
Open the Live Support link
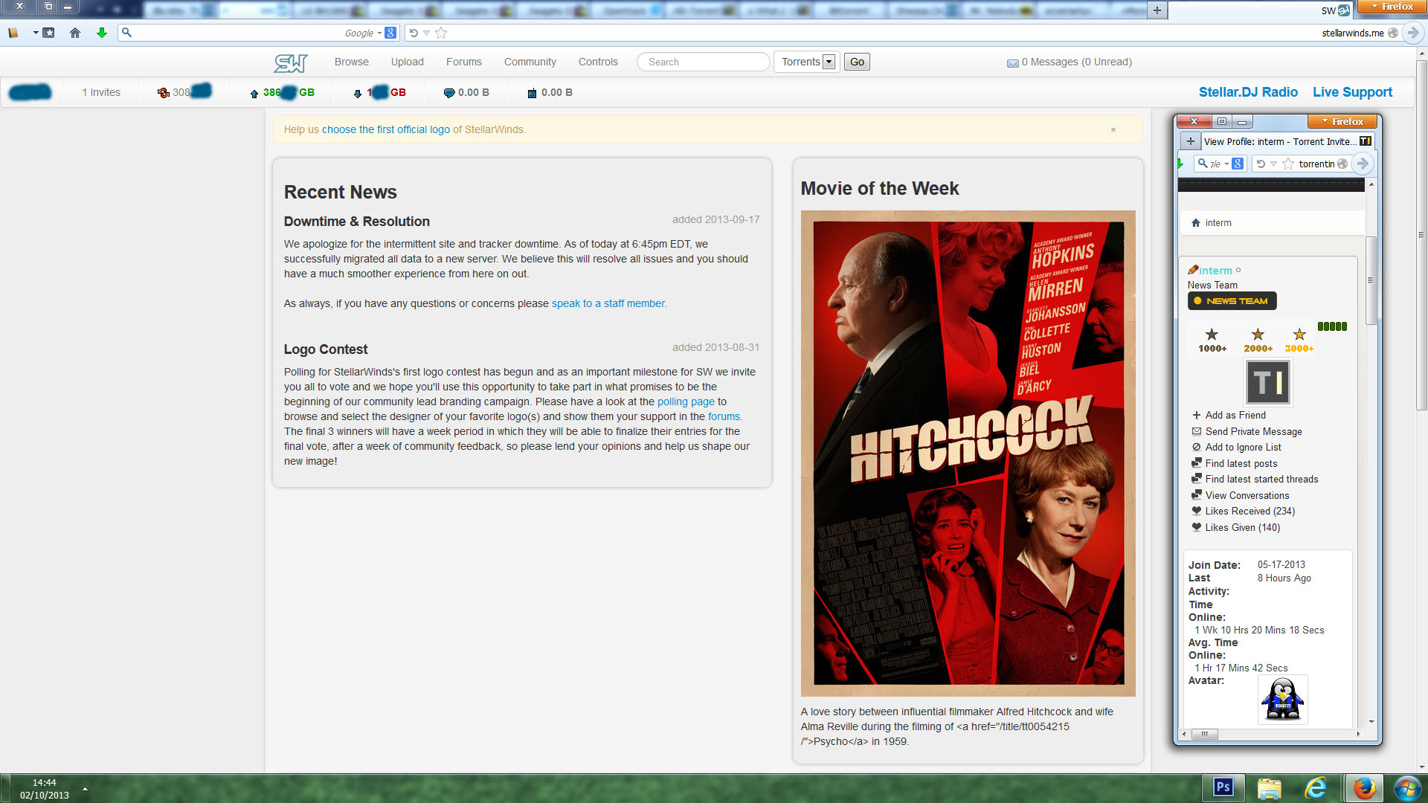tap(1352, 92)
